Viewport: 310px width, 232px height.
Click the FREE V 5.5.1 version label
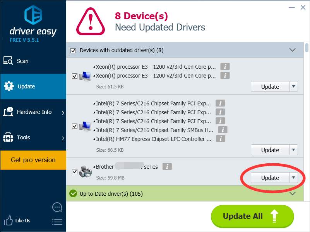coord(24,40)
